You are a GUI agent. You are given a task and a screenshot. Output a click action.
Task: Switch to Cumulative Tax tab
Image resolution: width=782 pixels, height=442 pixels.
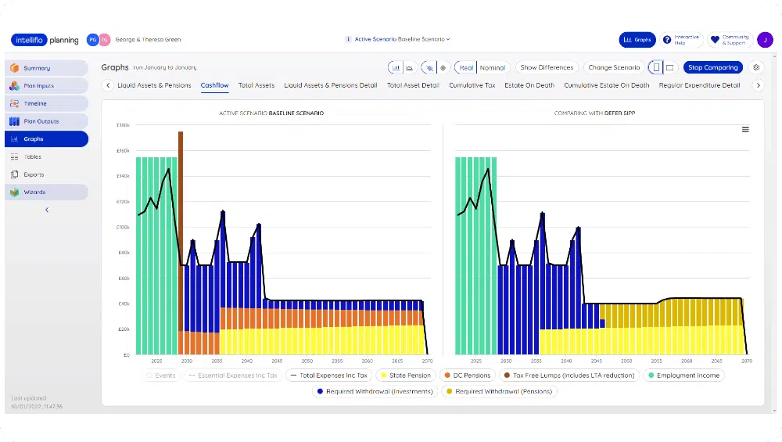(472, 85)
